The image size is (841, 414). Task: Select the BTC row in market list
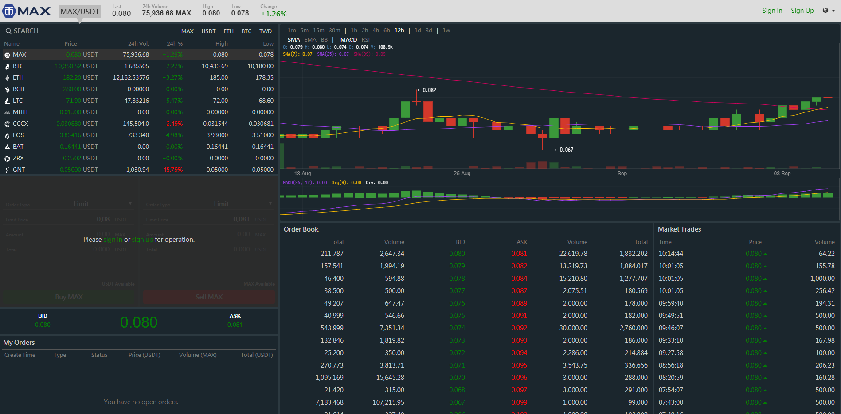coord(139,66)
